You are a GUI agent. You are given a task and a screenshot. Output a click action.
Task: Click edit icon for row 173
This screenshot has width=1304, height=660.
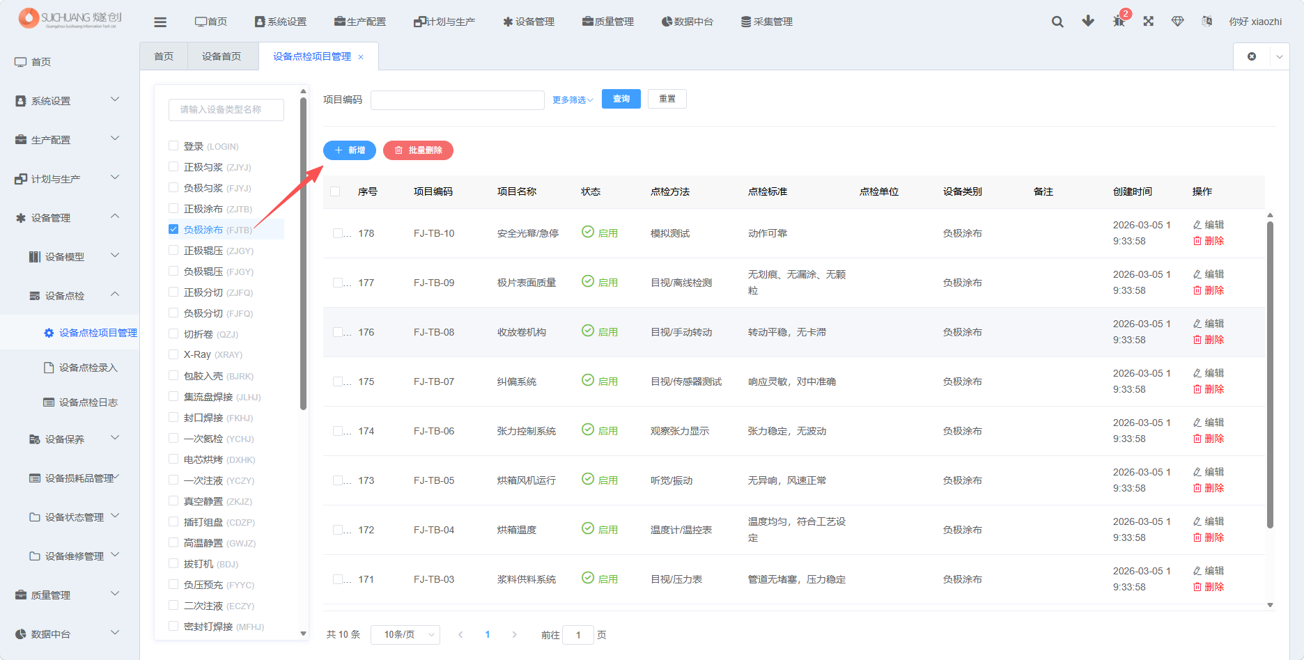[1197, 472]
